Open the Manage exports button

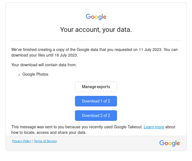96,87
